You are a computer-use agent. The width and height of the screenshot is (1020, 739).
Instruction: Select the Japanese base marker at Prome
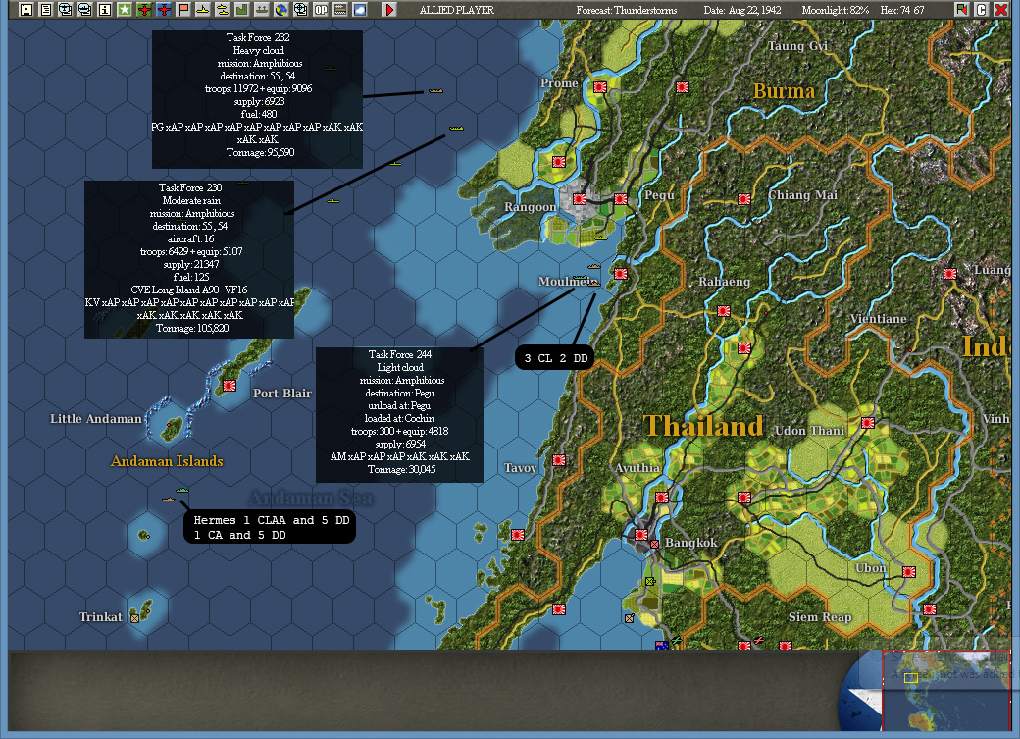click(x=600, y=86)
